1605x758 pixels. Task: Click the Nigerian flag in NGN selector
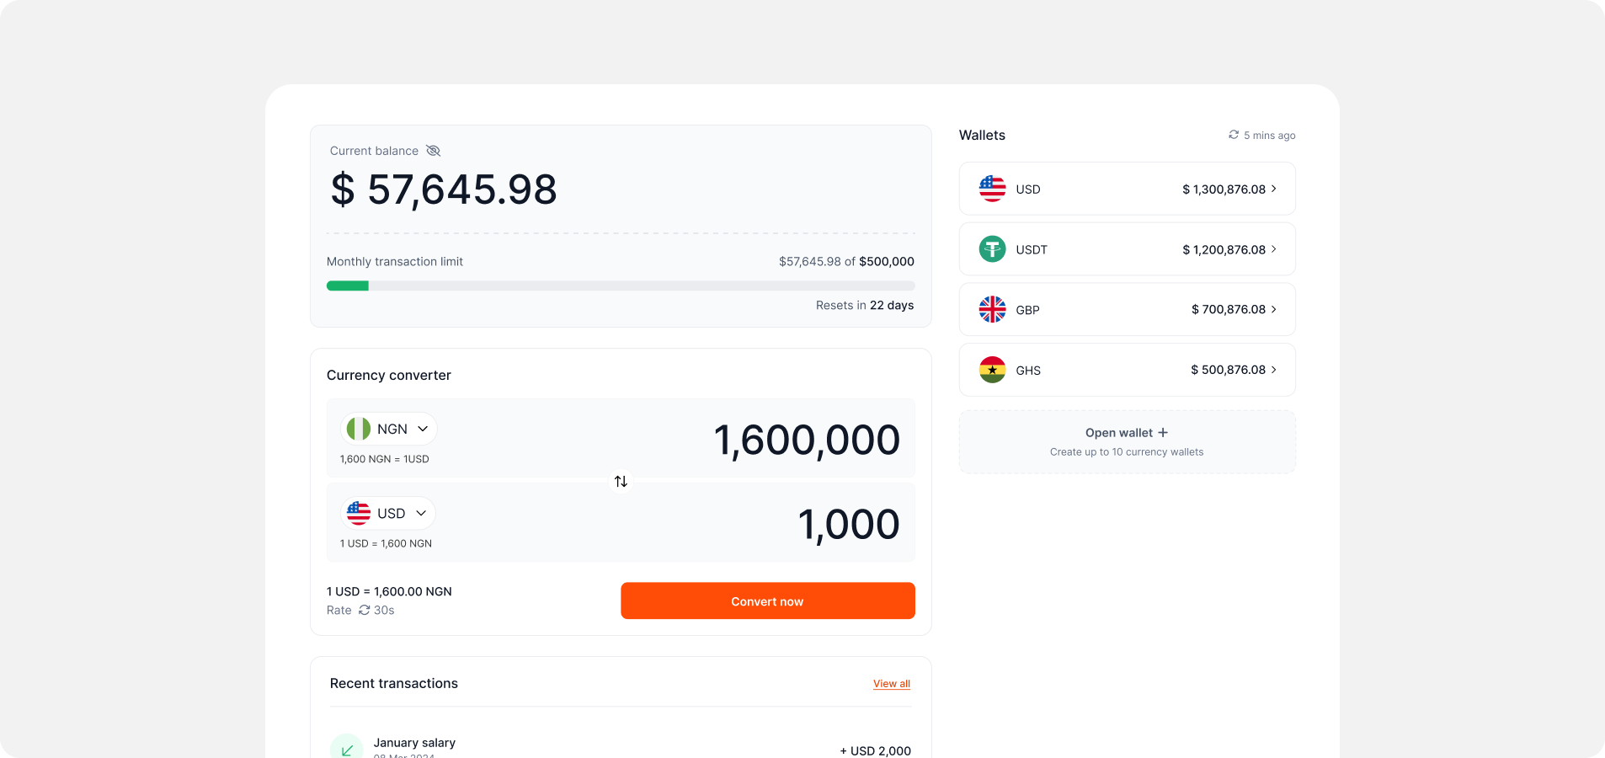[359, 429]
